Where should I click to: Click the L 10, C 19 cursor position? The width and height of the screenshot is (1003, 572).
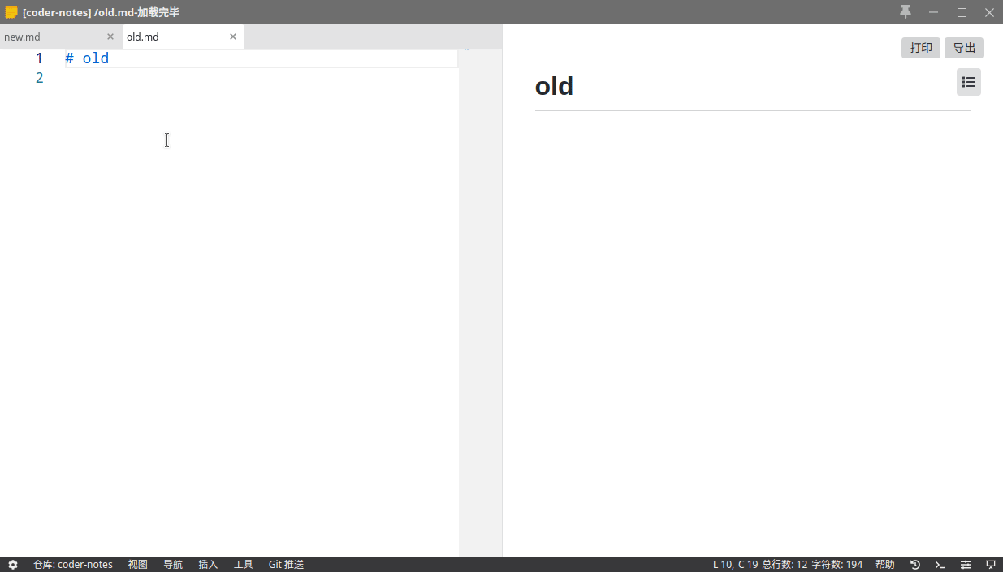click(735, 565)
